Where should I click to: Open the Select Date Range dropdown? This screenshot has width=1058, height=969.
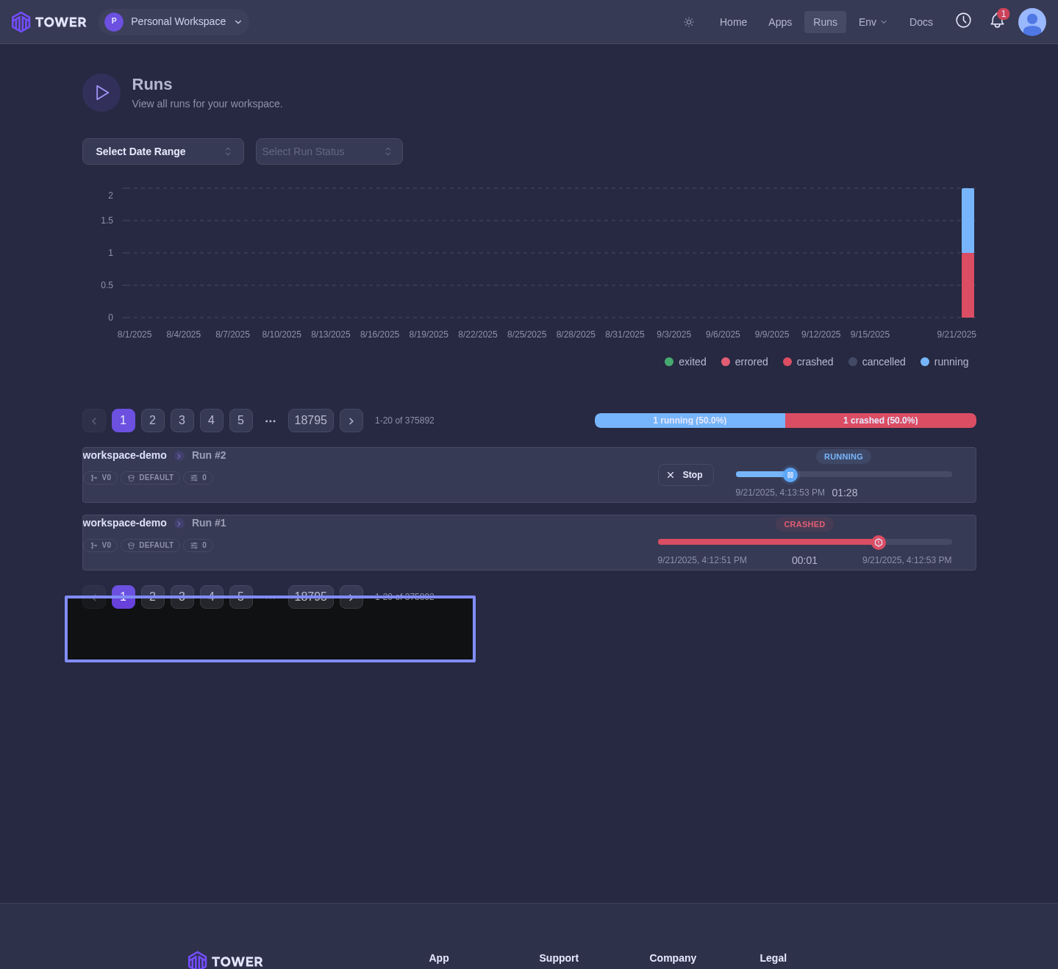(x=162, y=151)
